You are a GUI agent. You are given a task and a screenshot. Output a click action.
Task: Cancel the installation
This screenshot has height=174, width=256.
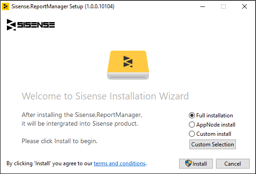pos(233,163)
